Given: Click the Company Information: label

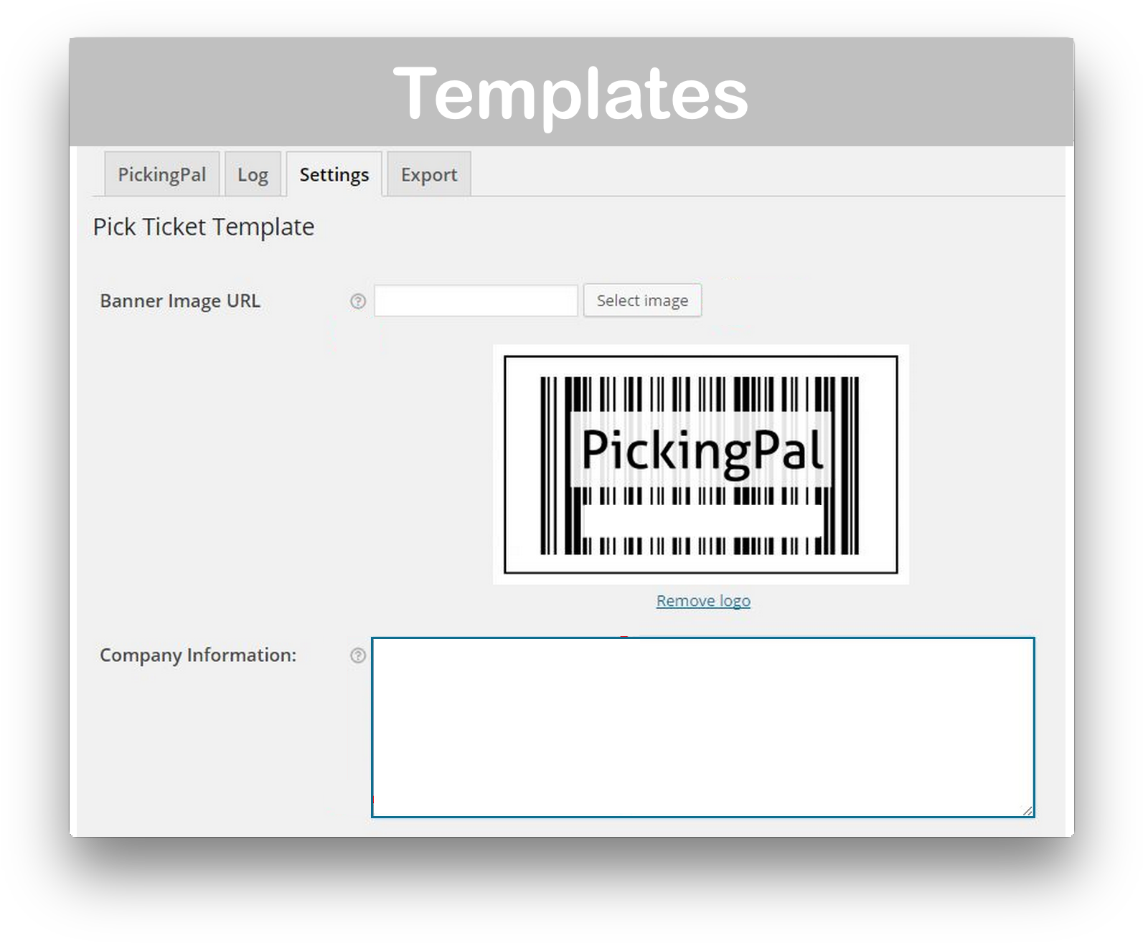Looking at the screenshot, I should click(198, 655).
